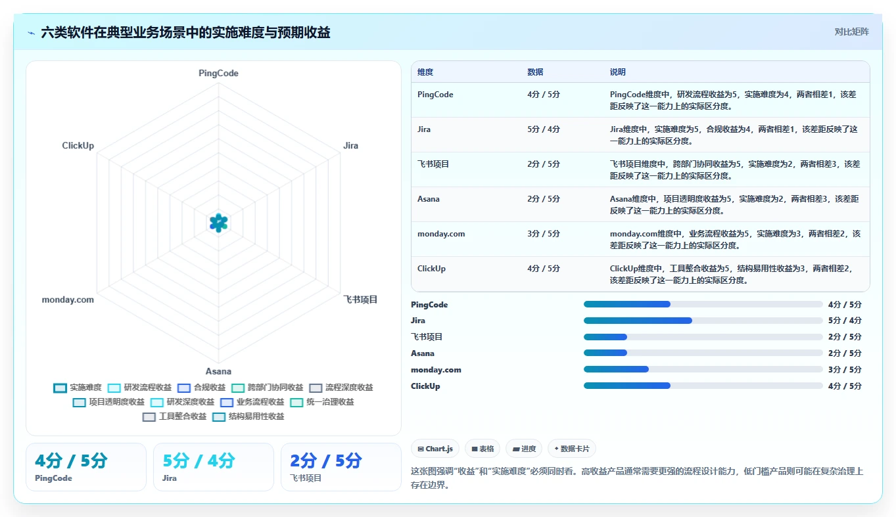Viewport: 896px width, 517px height.
Task: Toggle the 流程深度收益 legend series
Action: (341, 388)
